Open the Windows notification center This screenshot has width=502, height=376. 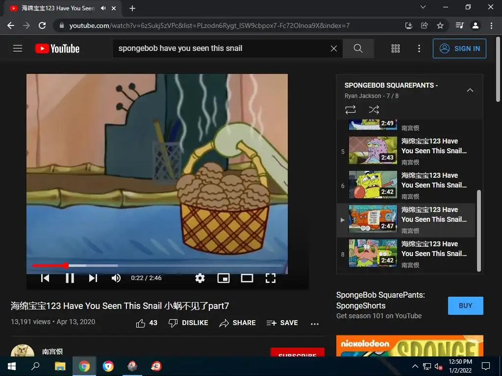point(486,366)
